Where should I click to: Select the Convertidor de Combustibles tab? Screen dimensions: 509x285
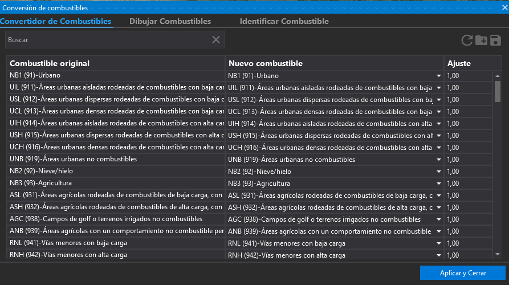pyautogui.click(x=56, y=21)
